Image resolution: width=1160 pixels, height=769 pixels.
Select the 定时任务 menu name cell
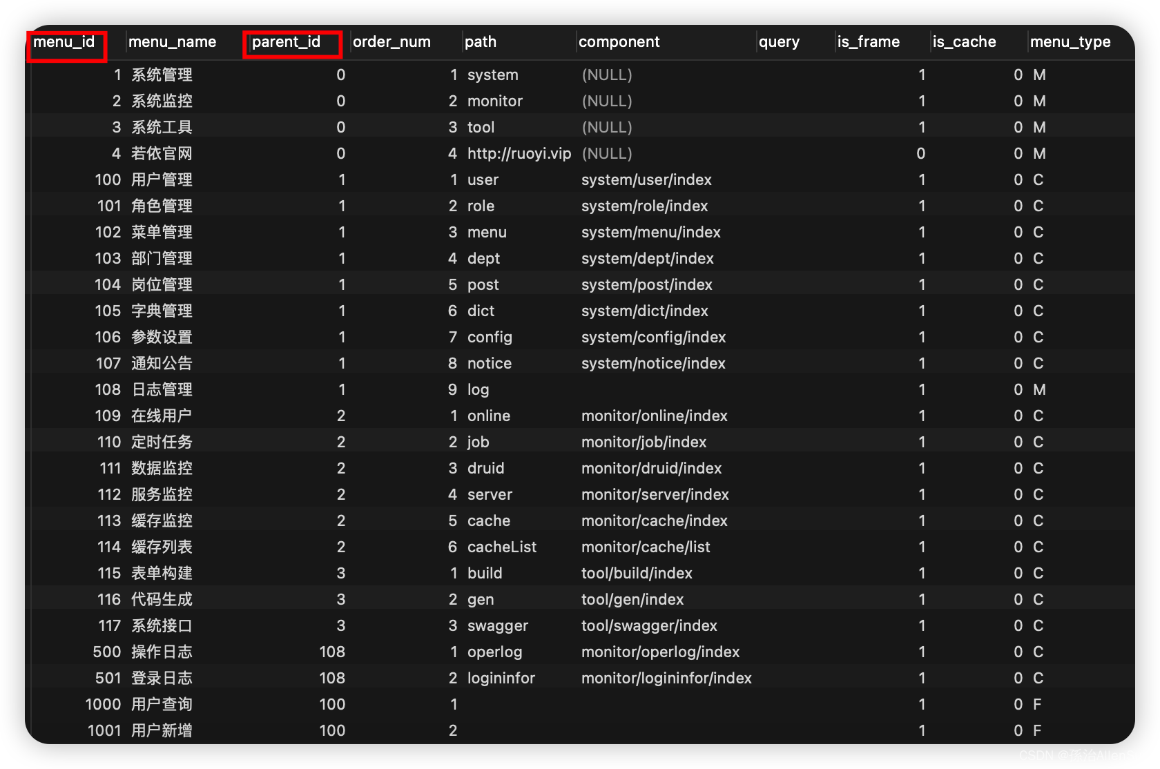pos(162,442)
